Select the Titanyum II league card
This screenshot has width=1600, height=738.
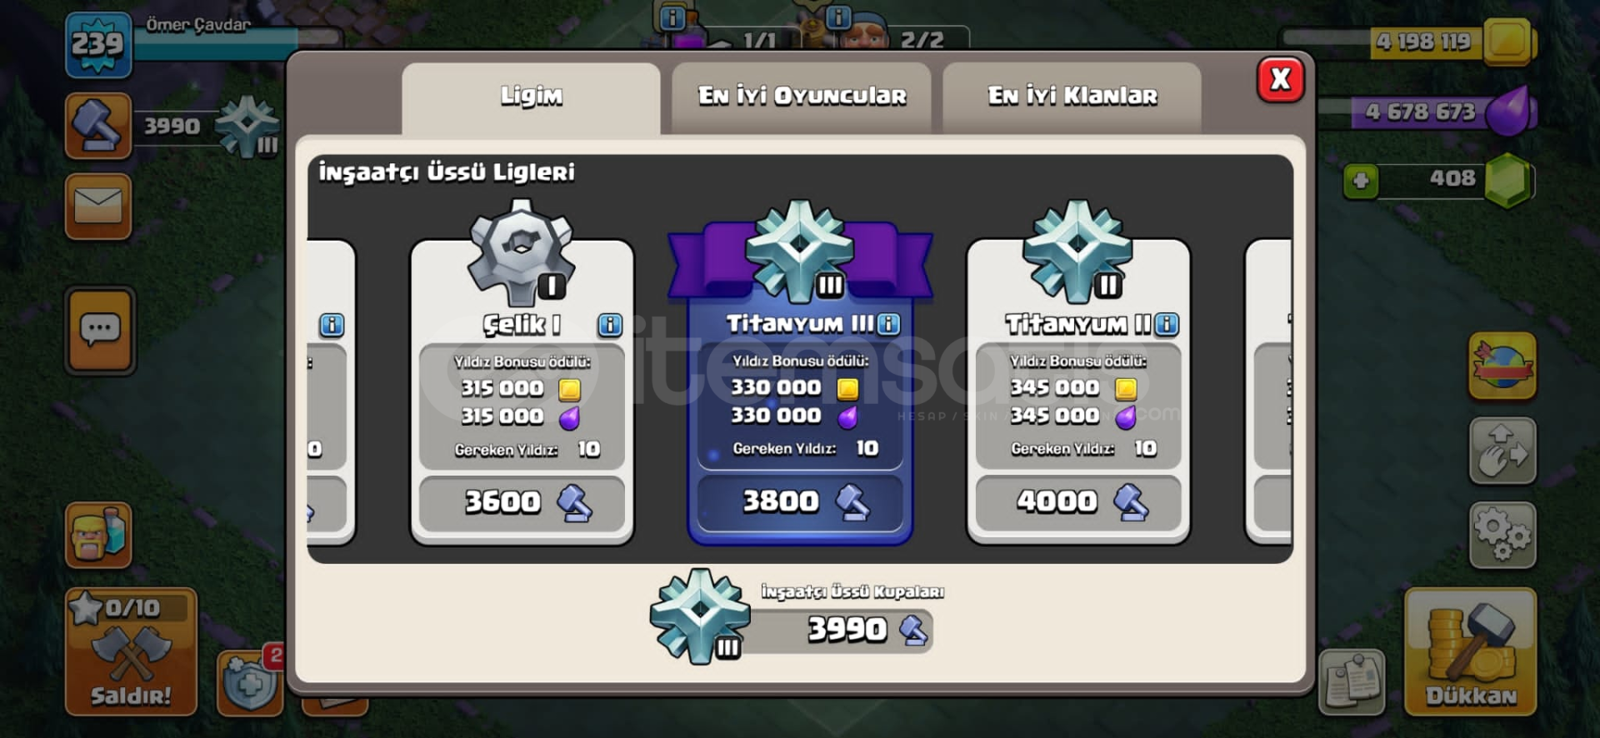pos(1078,391)
